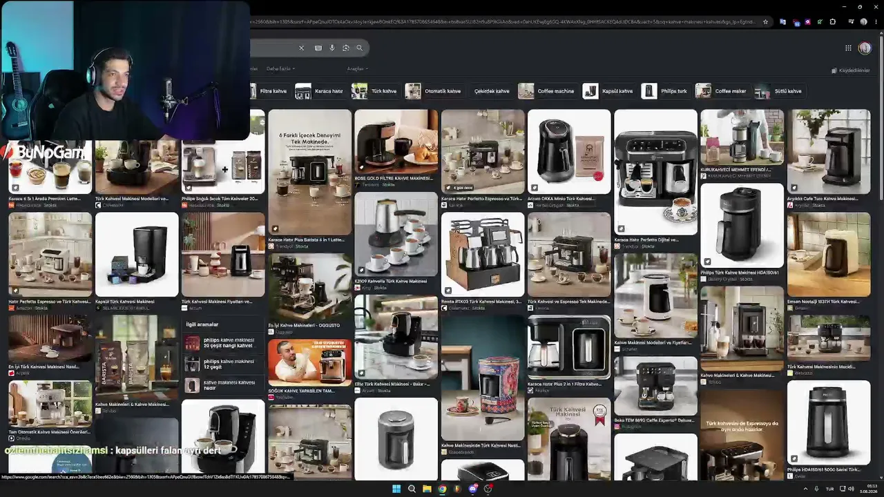
Task: Start voice search with the microphone icon
Action: [x=332, y=48]
